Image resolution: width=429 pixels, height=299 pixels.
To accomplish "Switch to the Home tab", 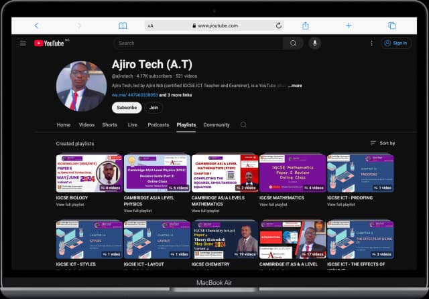I will pyautogui.click(x=64, y=125).
